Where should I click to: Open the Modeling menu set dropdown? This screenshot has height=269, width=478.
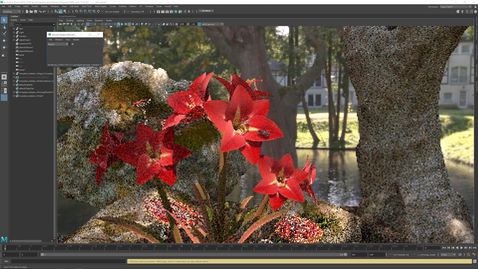12,12
